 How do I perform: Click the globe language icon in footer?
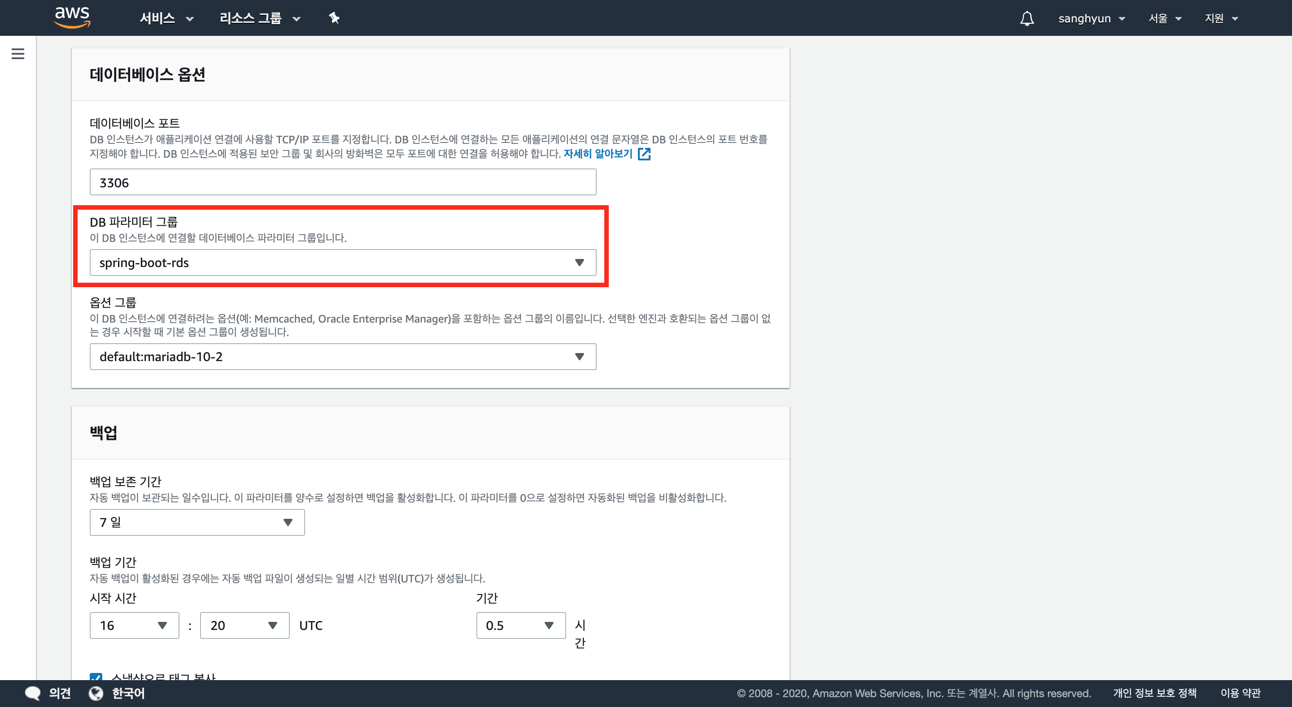(96, 693)
